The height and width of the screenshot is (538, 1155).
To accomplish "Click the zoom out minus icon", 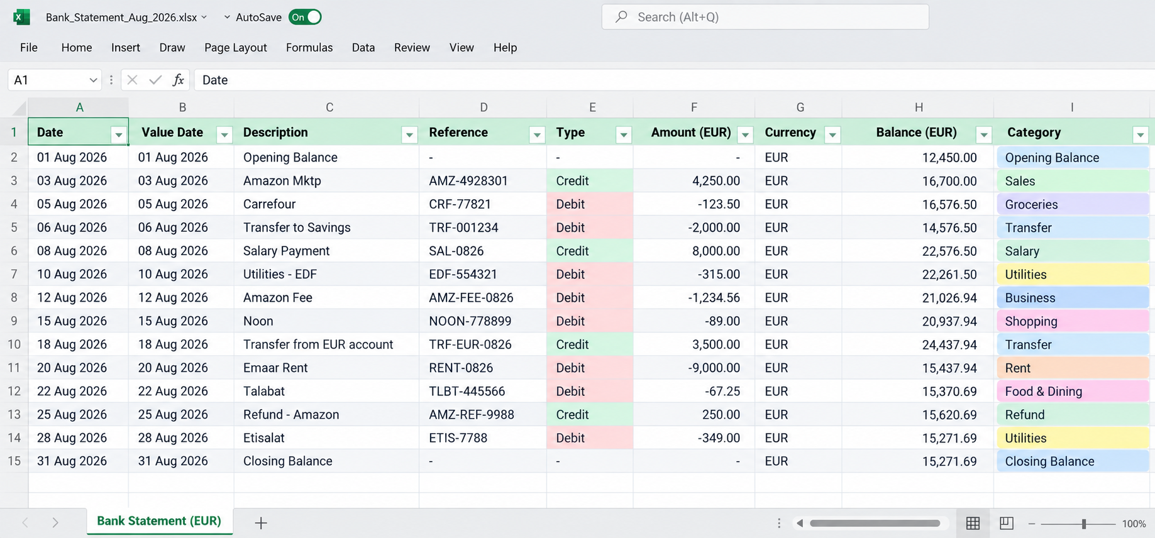I will tap(1032, 524).
